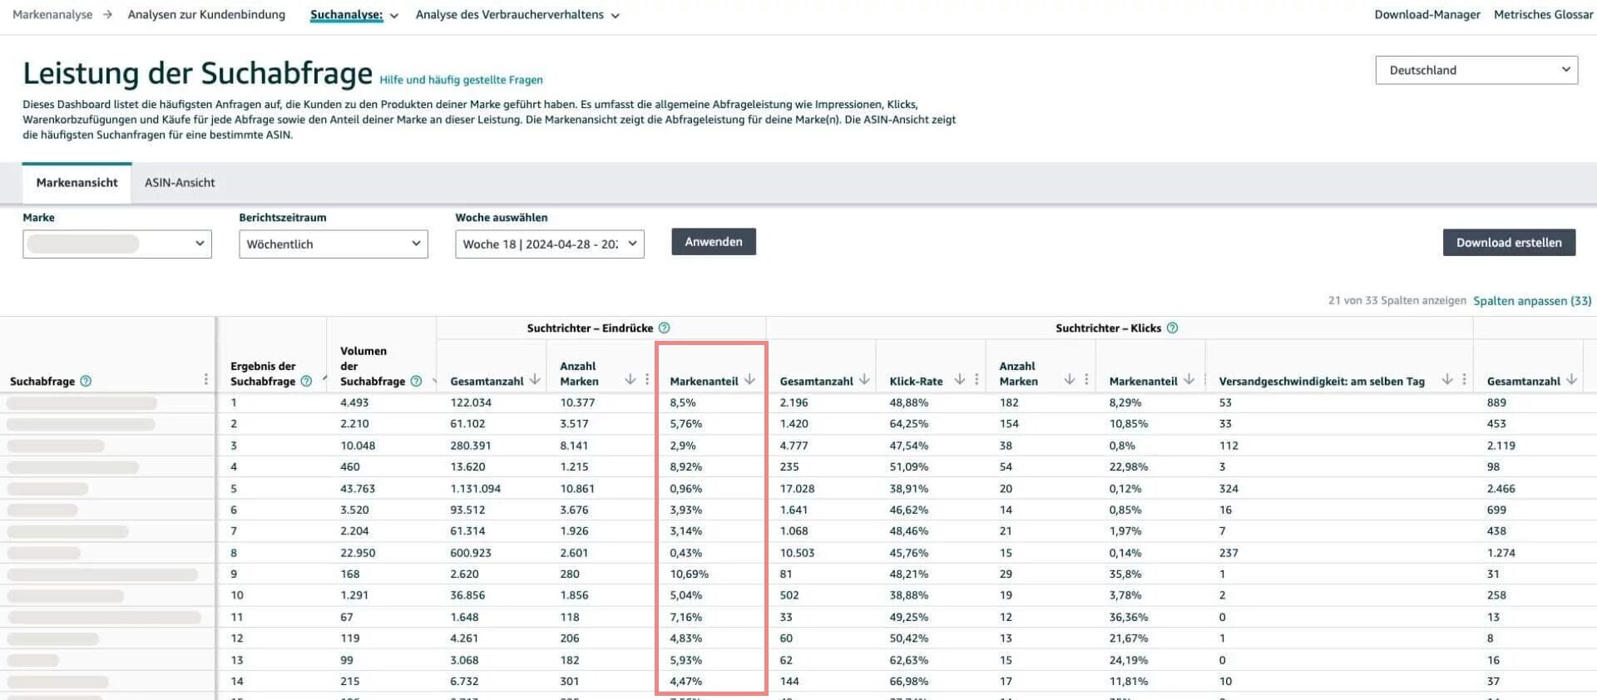Image resolution: width=1597 pixels, height=700 pixels.
Task: Open the Deutschland marketplace dropdown
Action: pyautogui.click(x=1476, y=70)
